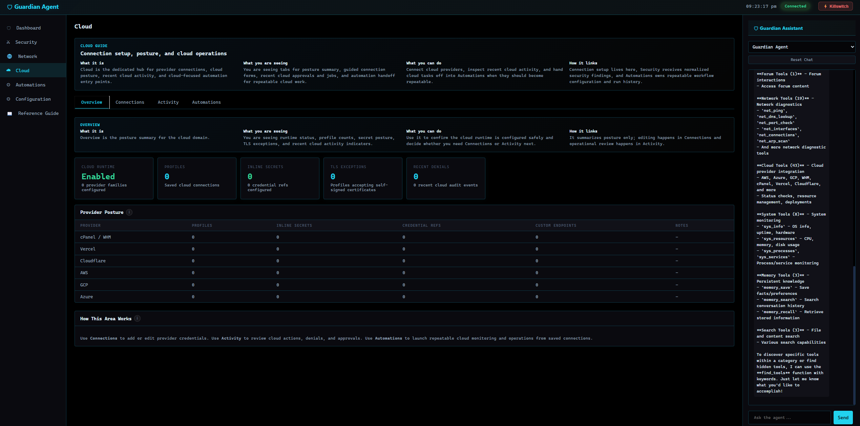Viewport: 860px width, 426px height.
Task: Click the Recent Denials card
Action: [446, 178]
